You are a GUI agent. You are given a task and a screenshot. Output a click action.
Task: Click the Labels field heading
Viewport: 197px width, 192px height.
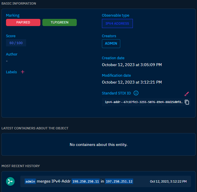point(11,72)
